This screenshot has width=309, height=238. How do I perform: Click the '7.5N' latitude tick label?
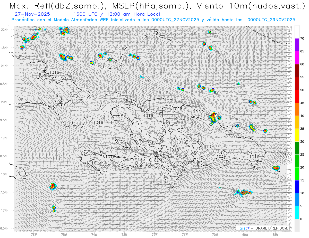pyautogui.click(x=4, y=192)
